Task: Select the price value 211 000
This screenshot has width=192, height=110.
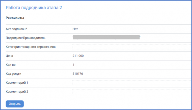Action: [x=78, y=56]
